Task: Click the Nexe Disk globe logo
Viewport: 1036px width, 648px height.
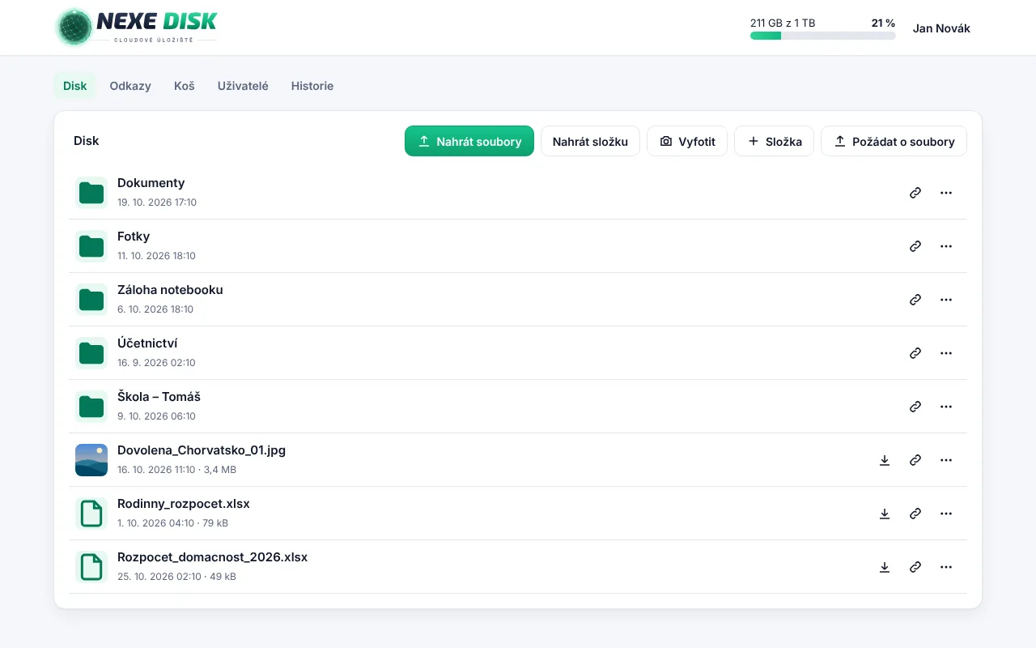Action: (x=74, y=28)
